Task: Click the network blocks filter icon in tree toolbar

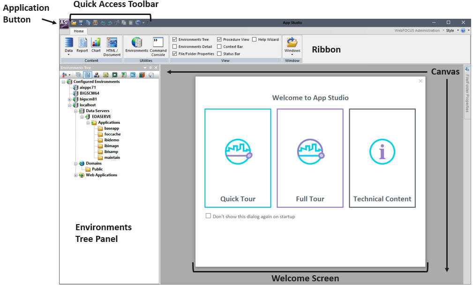Action: 97,75
